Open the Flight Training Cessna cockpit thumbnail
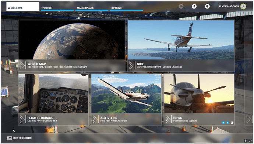 pyautogui.click(x=53, y=94)
